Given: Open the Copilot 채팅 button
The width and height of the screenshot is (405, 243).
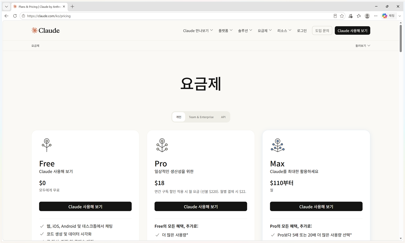Looking at the screenshot, I should pos(389,16).
